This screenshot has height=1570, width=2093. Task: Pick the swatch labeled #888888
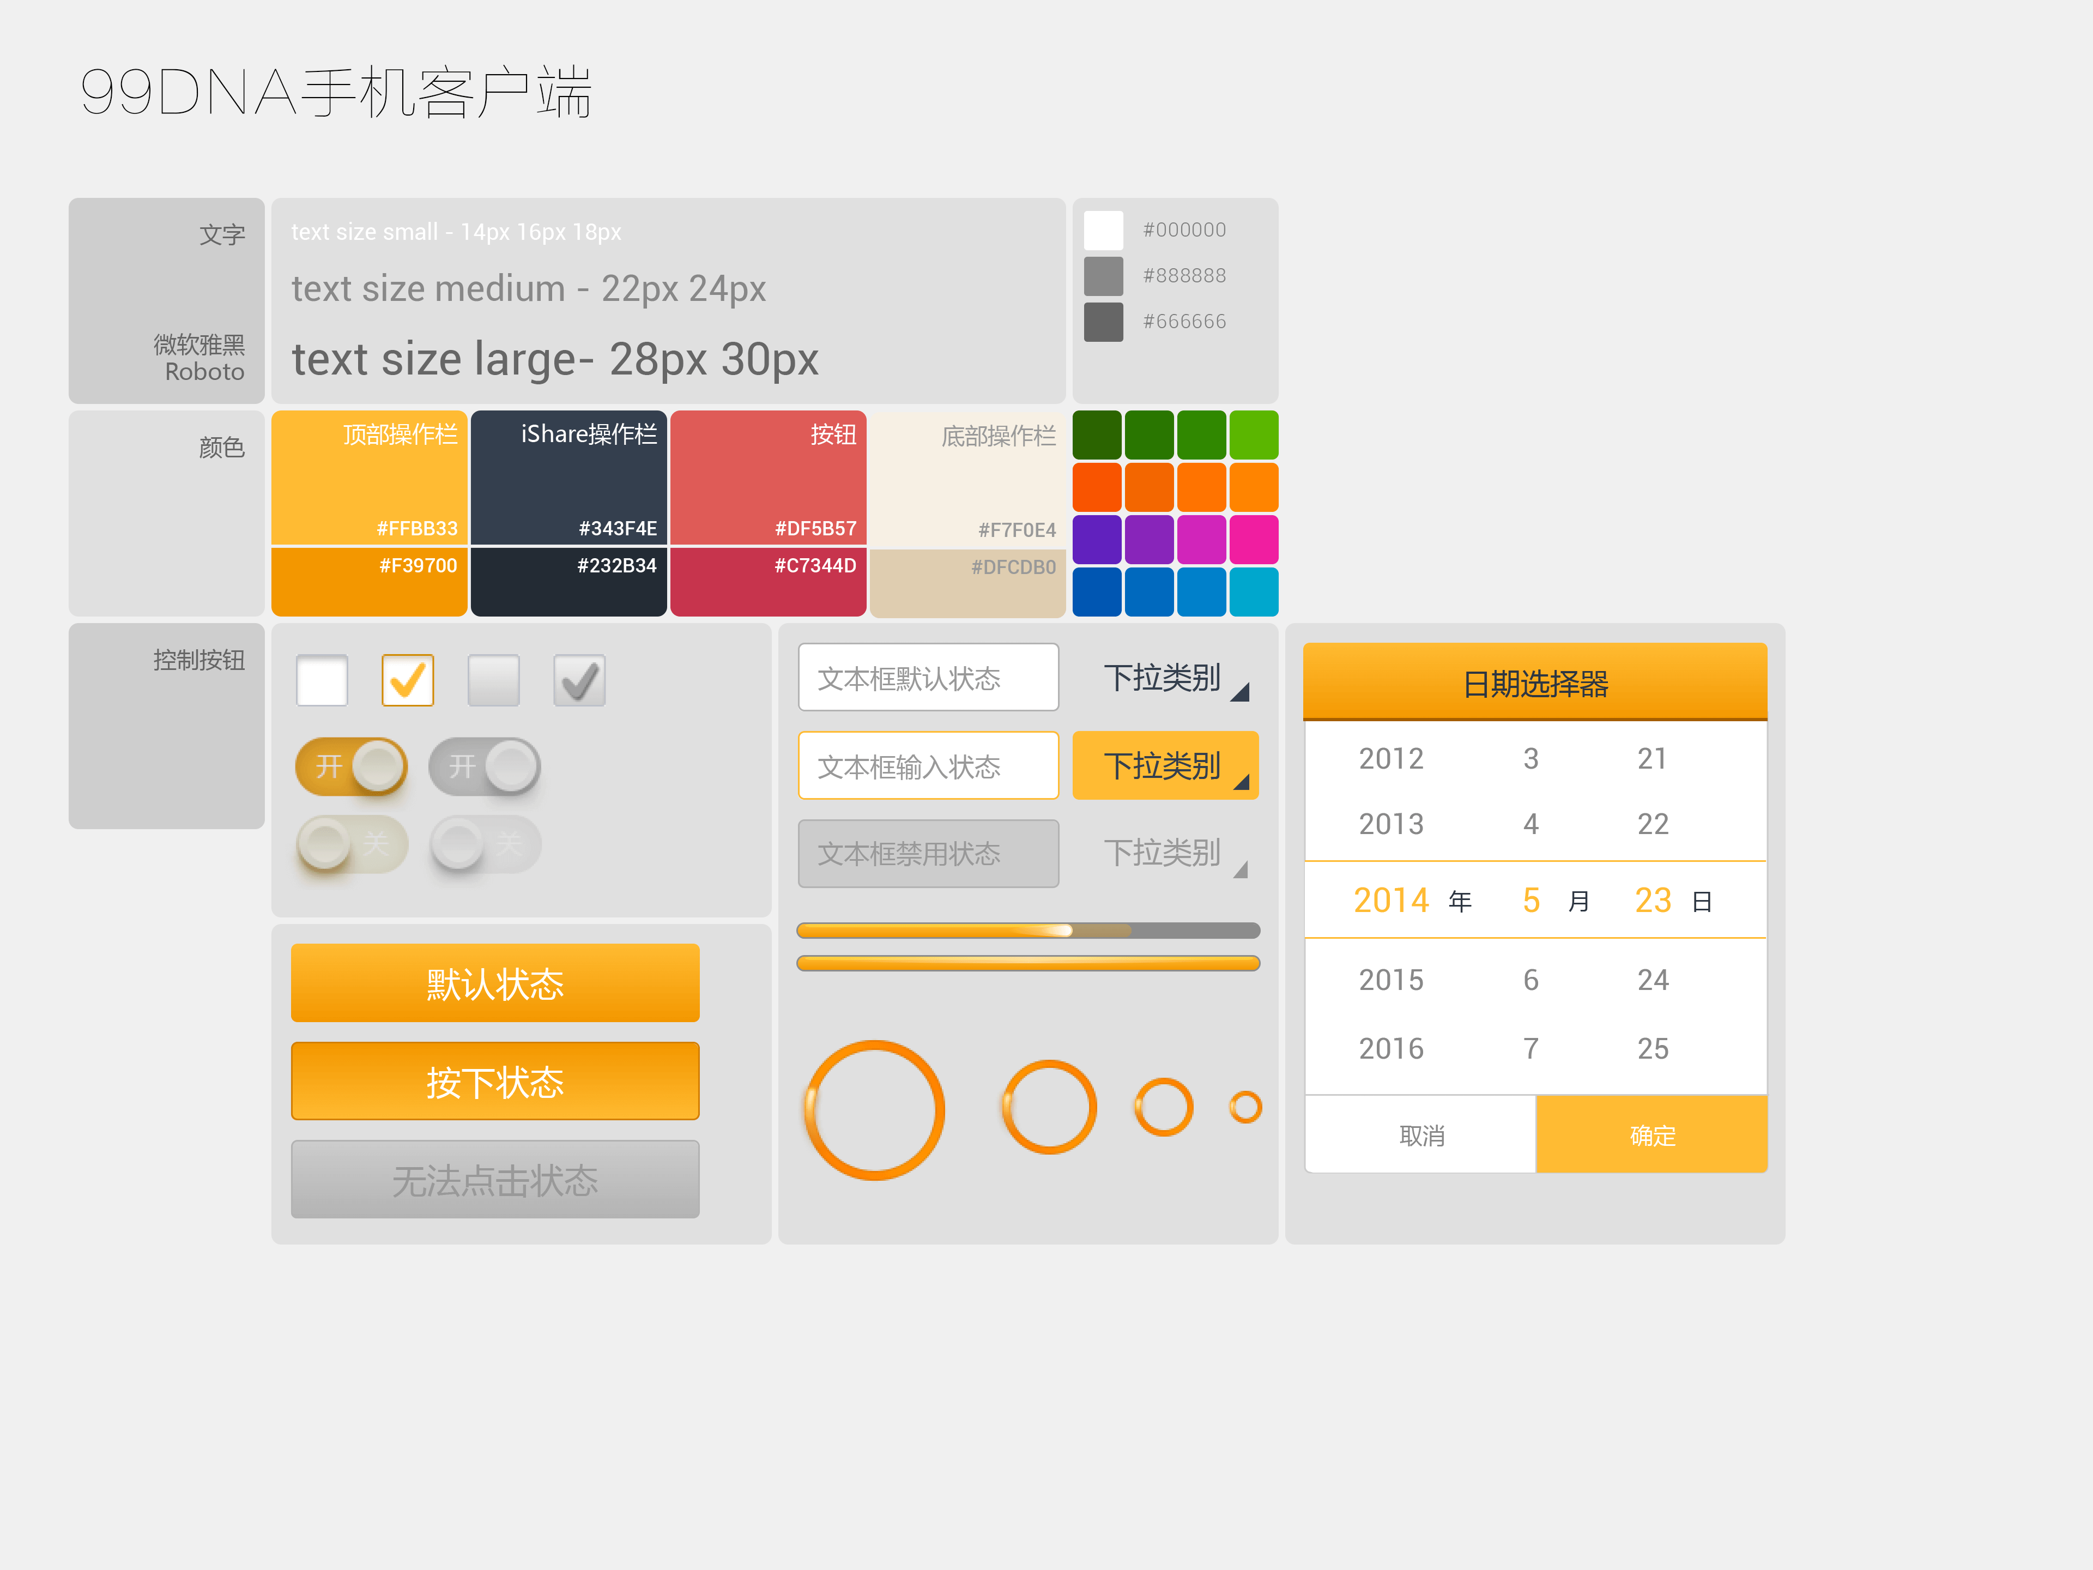(1103, 275)
